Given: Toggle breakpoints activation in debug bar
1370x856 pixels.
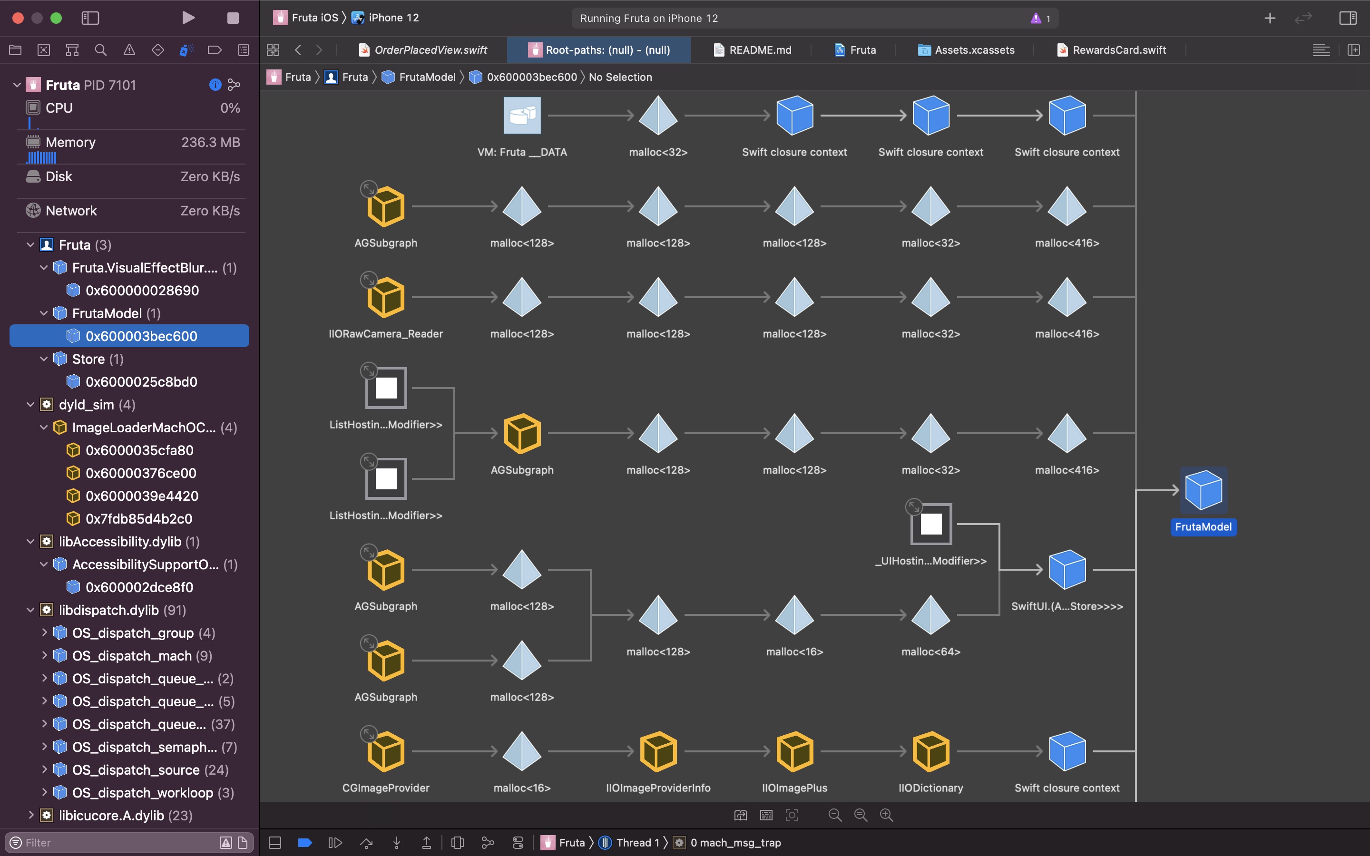Looking at the screenshot, I should click(x=304, y=842).
